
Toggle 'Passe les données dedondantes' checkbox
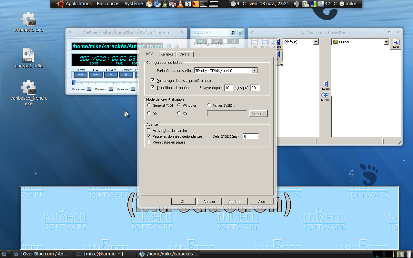149,136
